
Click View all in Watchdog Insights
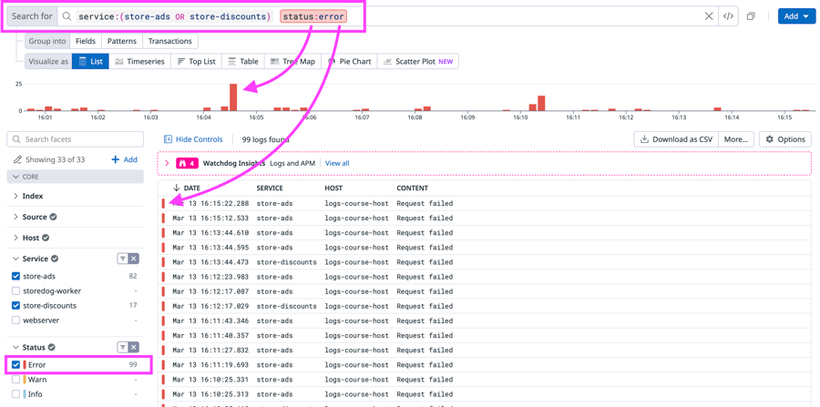[x=337, y=164]
